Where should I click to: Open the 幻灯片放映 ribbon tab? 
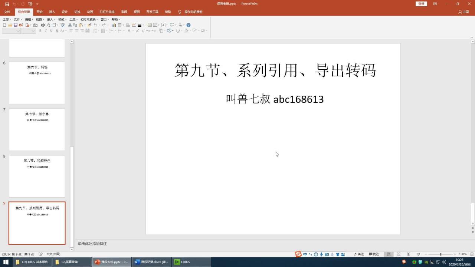(x=108, y=11)
